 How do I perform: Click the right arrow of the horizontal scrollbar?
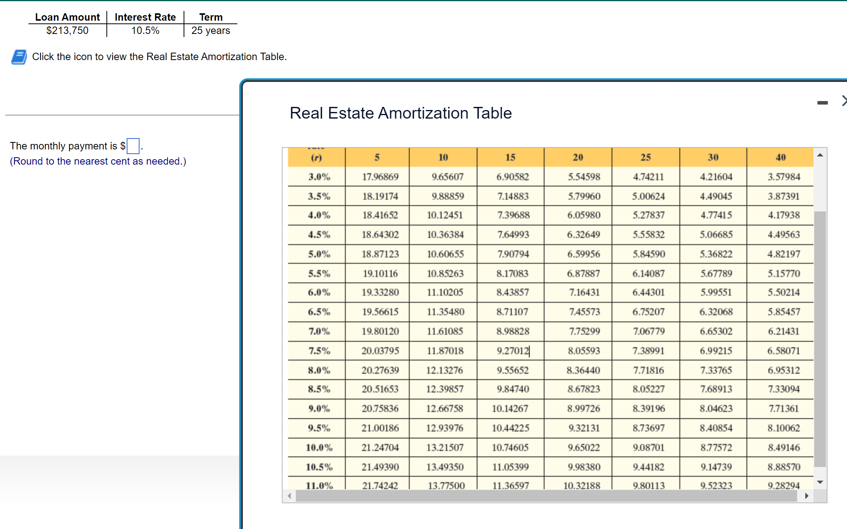(807, 496)
